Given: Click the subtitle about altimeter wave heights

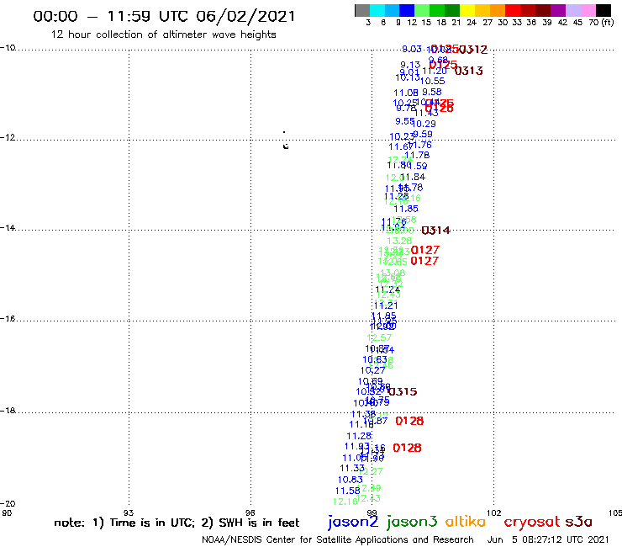Looking at the screenshot, I should [163, 35].
